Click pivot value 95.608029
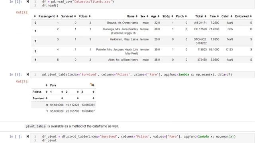The height and width of the screenshot is (143, 255). (57, 111)
